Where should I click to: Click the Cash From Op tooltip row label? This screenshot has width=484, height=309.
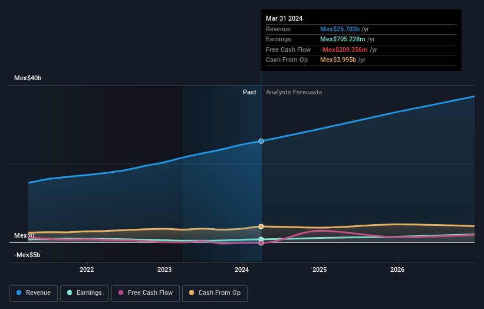[287, 60]
